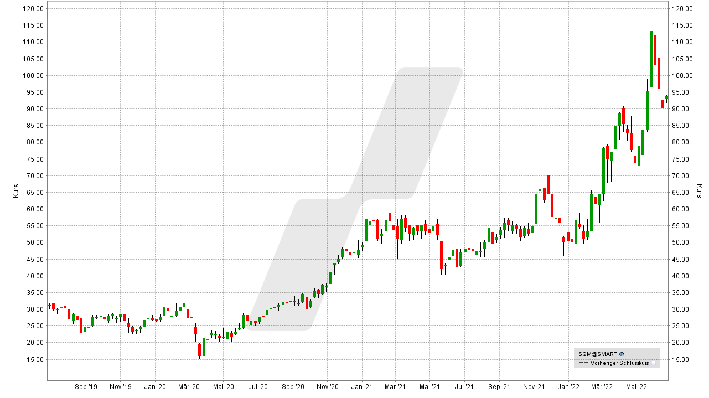The width and height of the screenshot is (709, 398).
Task: Click the 15.00 value on the left axis
Action: pyautogui.click(x=35, y=359)
